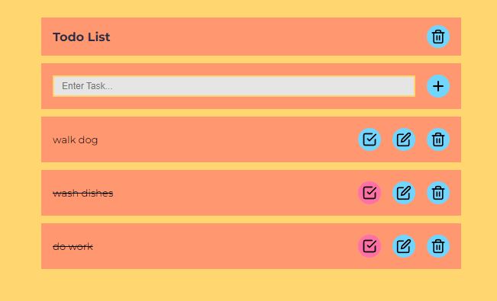Image resolution: width=497 pixels, height=301 pixels.
Task: Trash the do work task
Action: (438, 246)
